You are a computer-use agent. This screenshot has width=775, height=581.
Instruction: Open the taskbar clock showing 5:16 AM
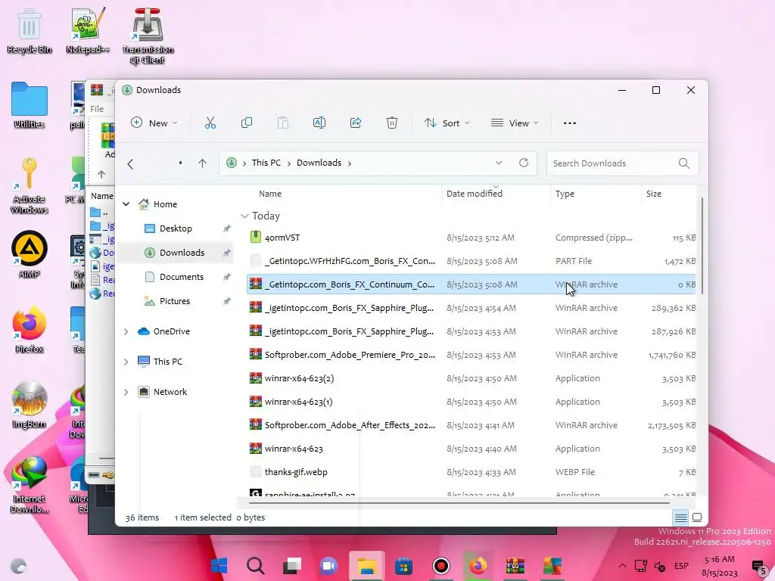719,566
